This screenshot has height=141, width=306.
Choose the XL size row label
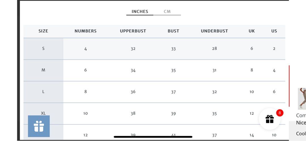click(43, 113)
